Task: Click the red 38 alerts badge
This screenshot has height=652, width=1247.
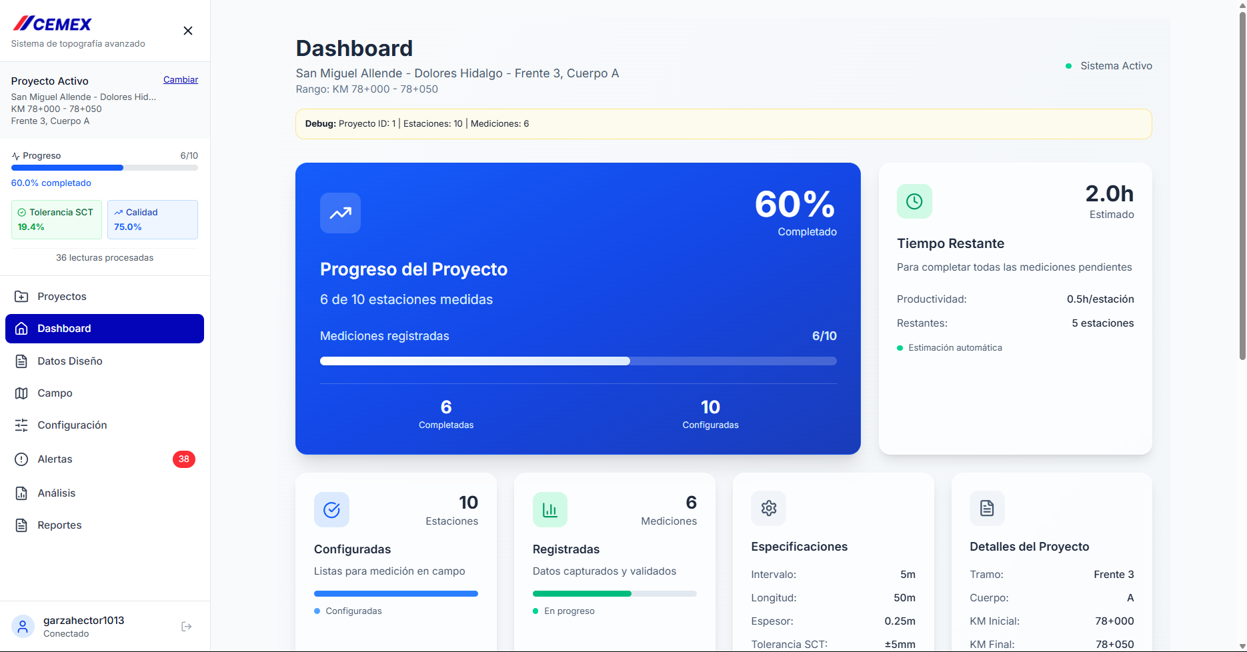Action: [184, 459]
